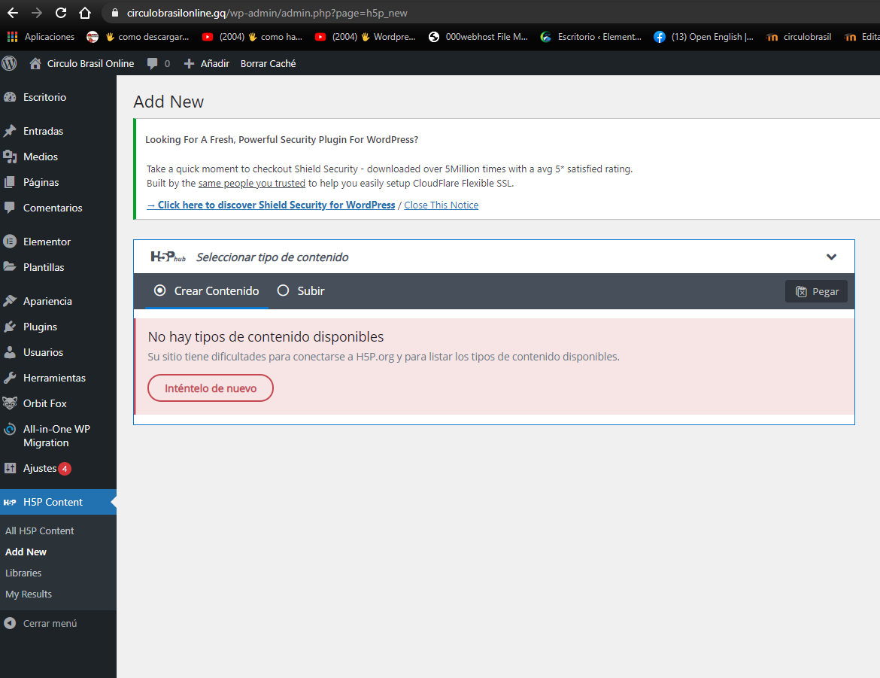
Task: Open the como ha... YouTube bookmark
Action: pyautogui.click(x=253, y=37)
